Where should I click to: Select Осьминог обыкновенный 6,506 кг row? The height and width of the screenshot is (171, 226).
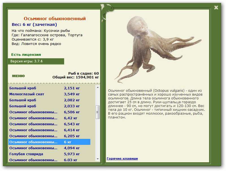click(49, 112)
